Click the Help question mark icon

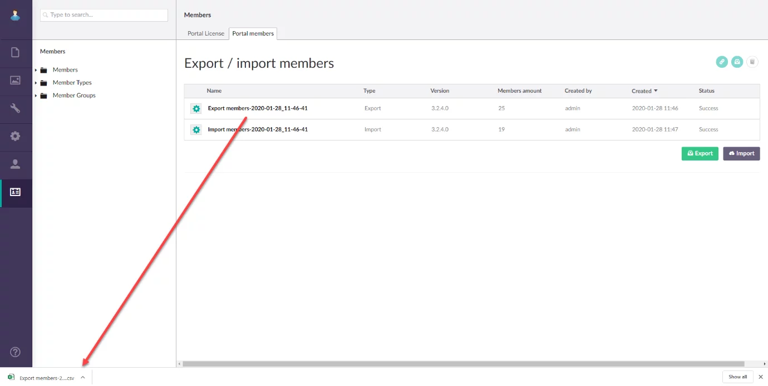(x=16, y=352)
